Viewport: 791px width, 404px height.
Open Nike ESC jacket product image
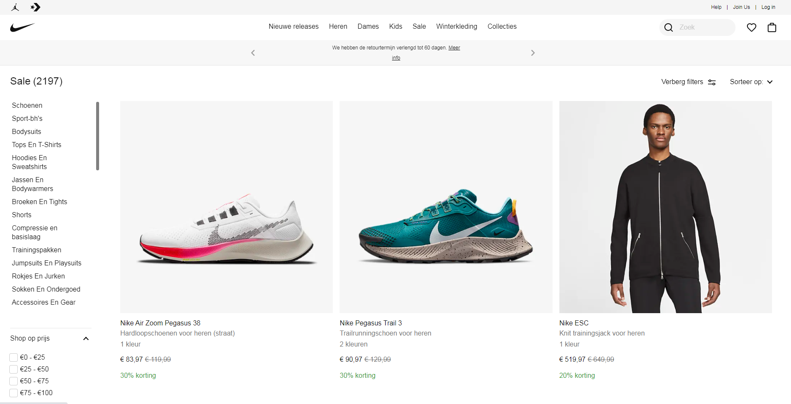(x=666, y=207)
